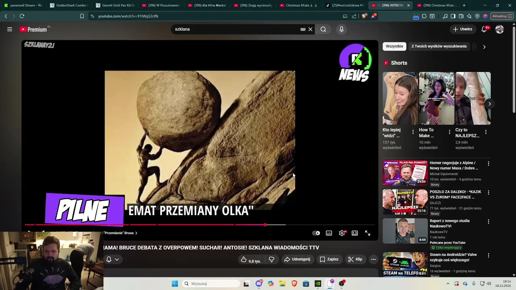Open options for Kto lepiej "widzi" Short

[413, 132]
